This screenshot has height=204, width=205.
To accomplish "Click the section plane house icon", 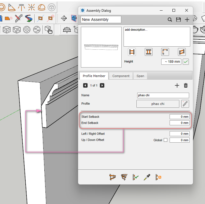I will 74,18.
